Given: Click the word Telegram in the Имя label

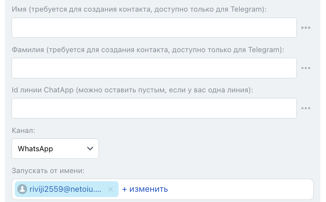Looking at the screenshot, I should tap(246, 10).
